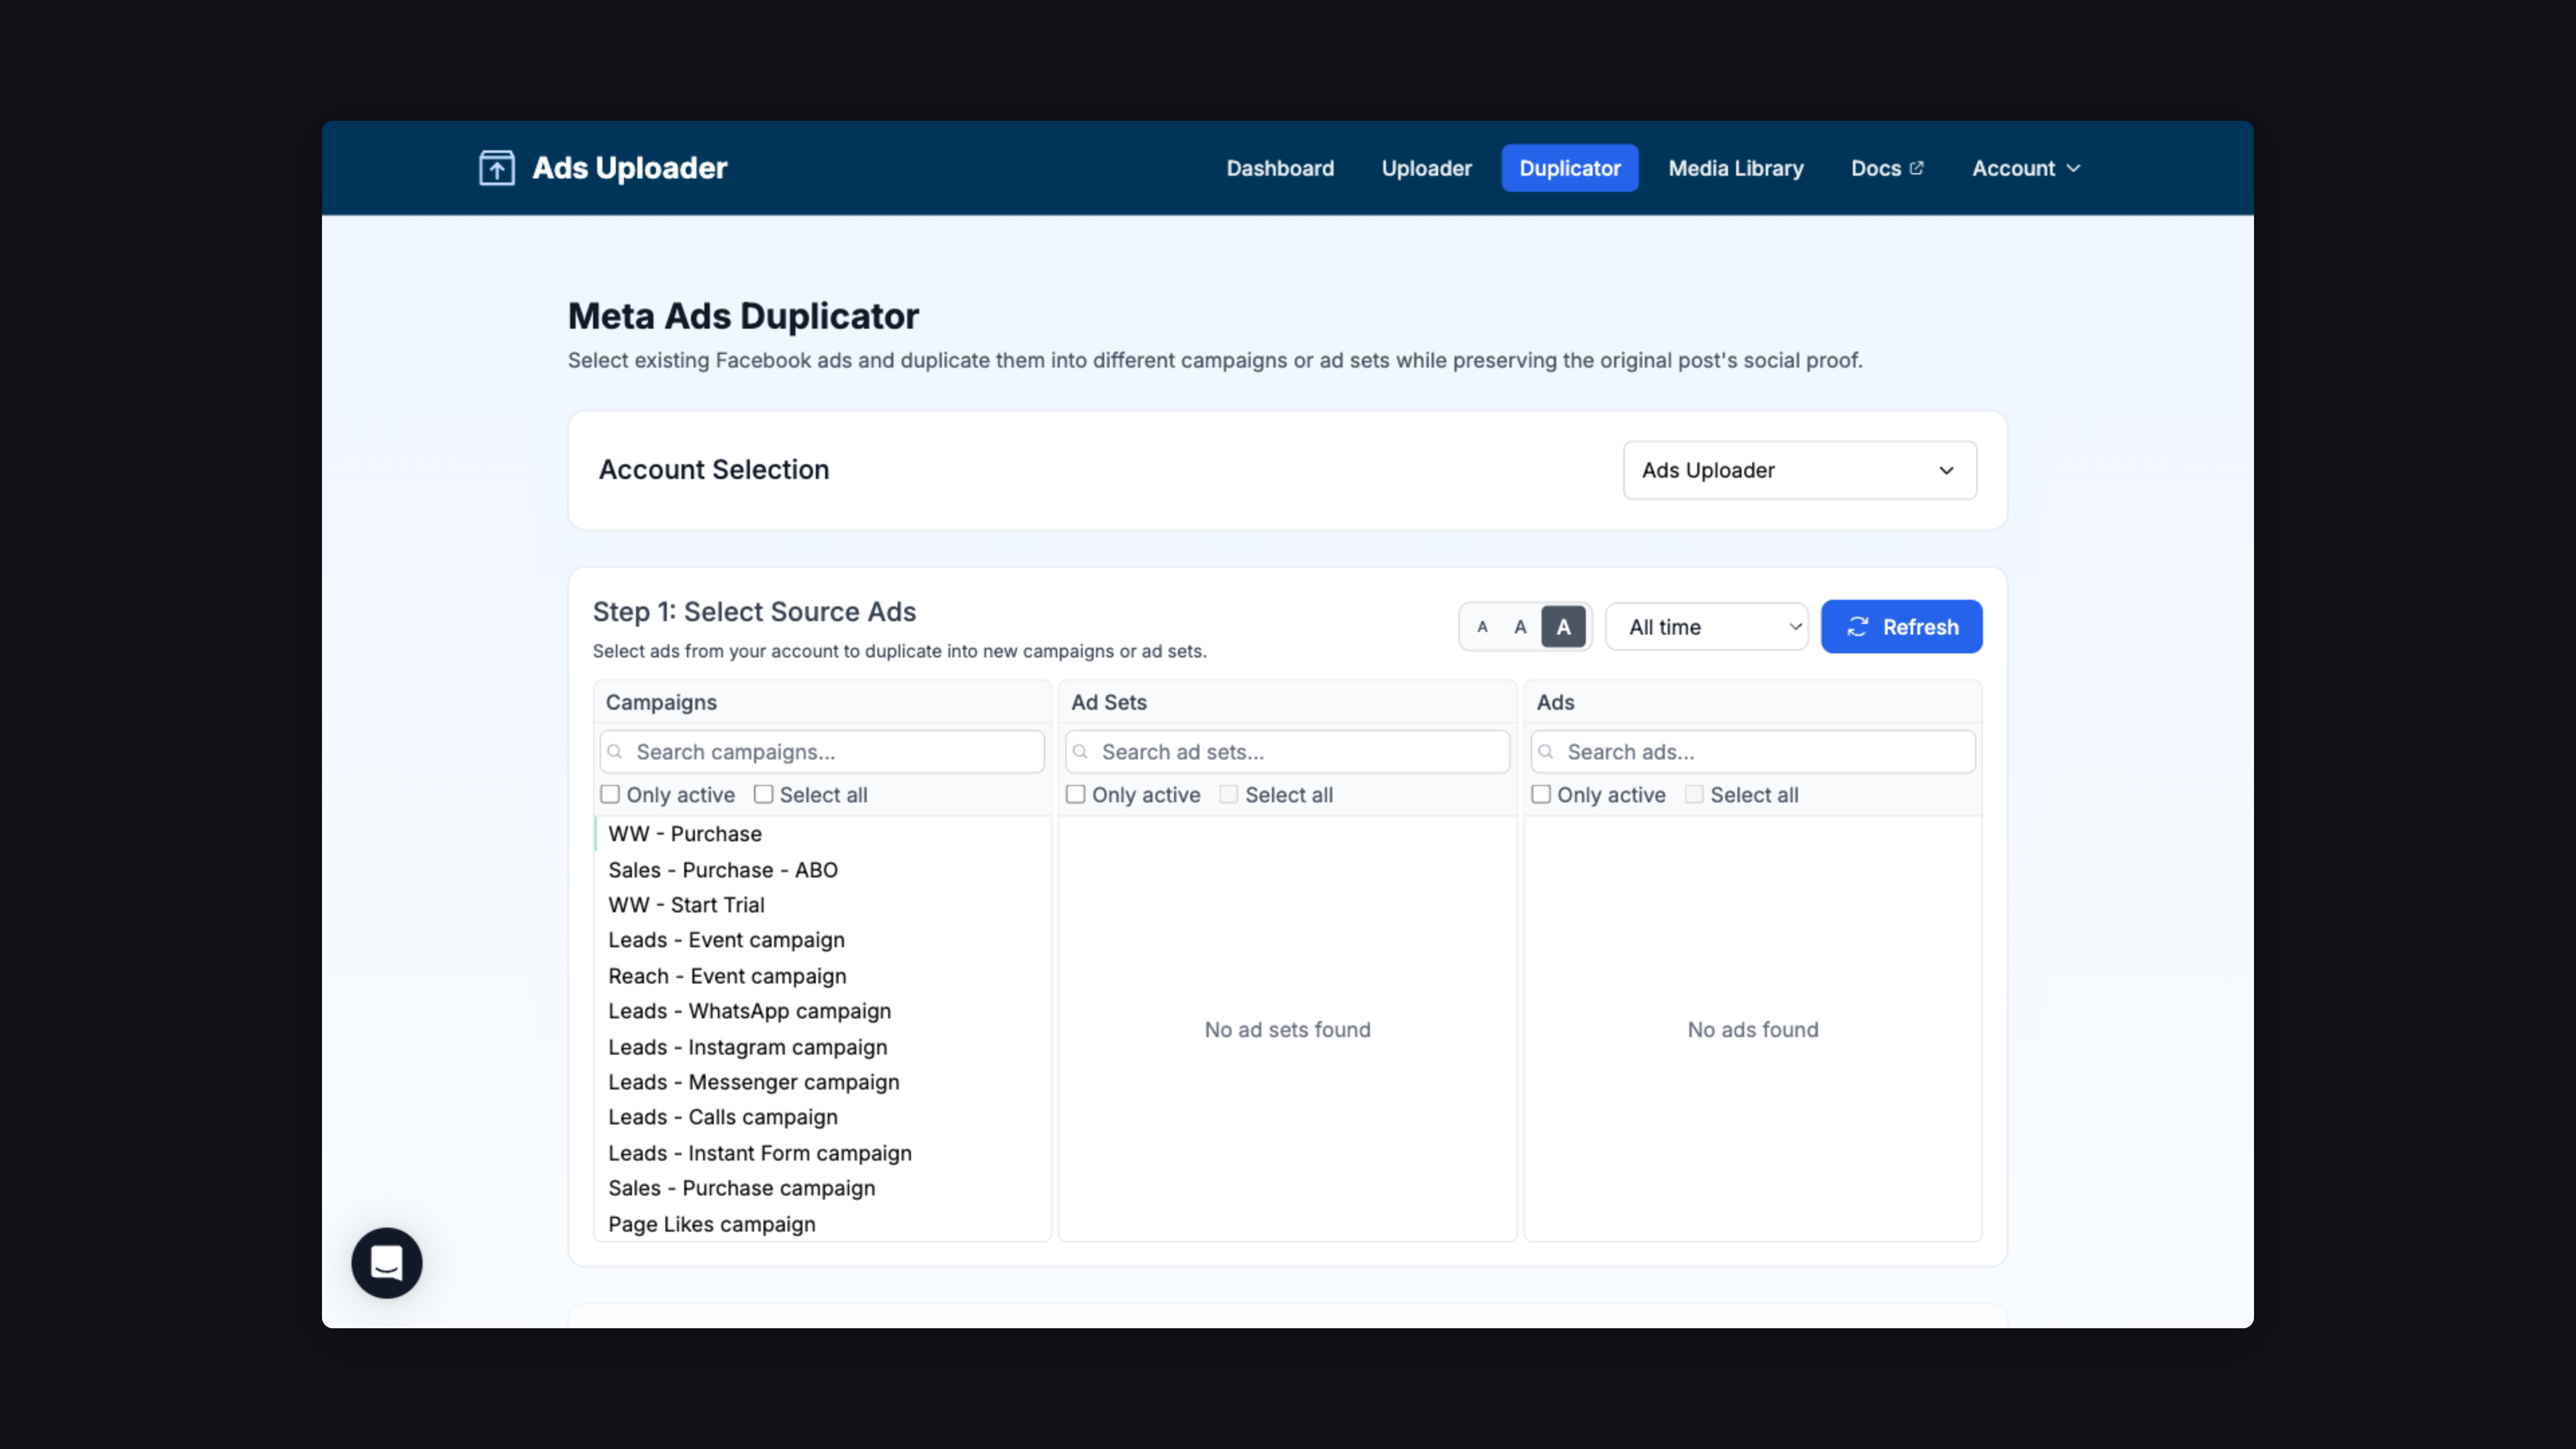Select Sales - Purchase - ABO campaign
2576x1449 pixels.
click(x=822, y=870)
